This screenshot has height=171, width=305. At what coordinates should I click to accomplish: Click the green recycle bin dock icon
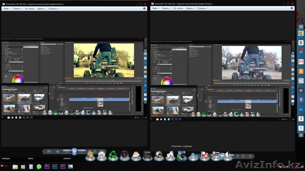point(113,155)
